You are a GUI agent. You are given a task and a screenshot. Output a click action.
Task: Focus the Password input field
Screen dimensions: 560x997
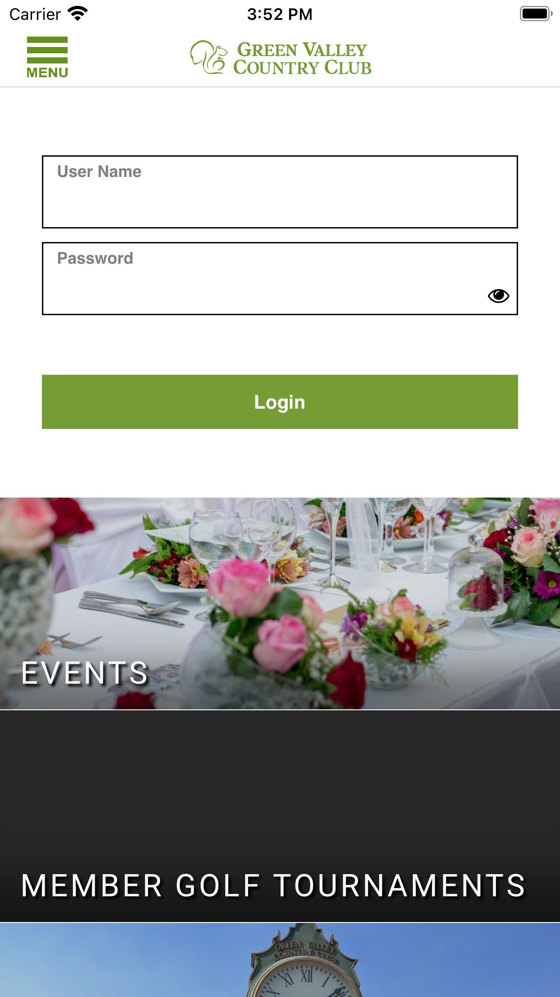tap(280, 279)
